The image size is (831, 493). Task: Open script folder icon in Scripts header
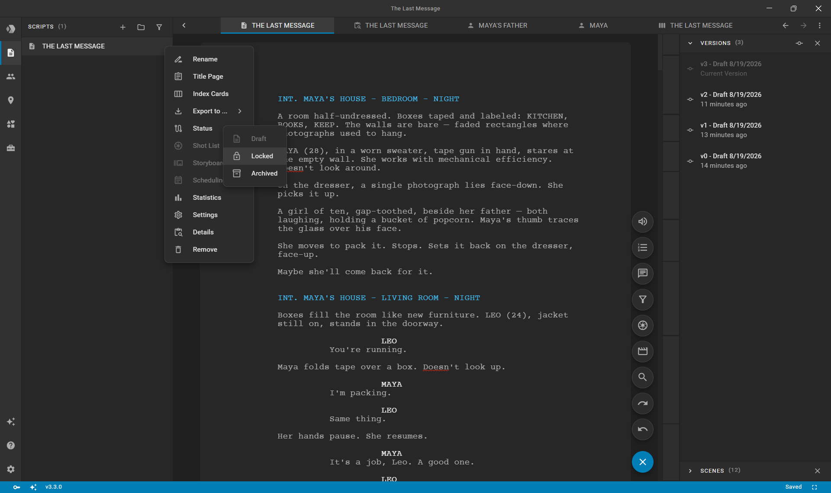click(141, 27)
